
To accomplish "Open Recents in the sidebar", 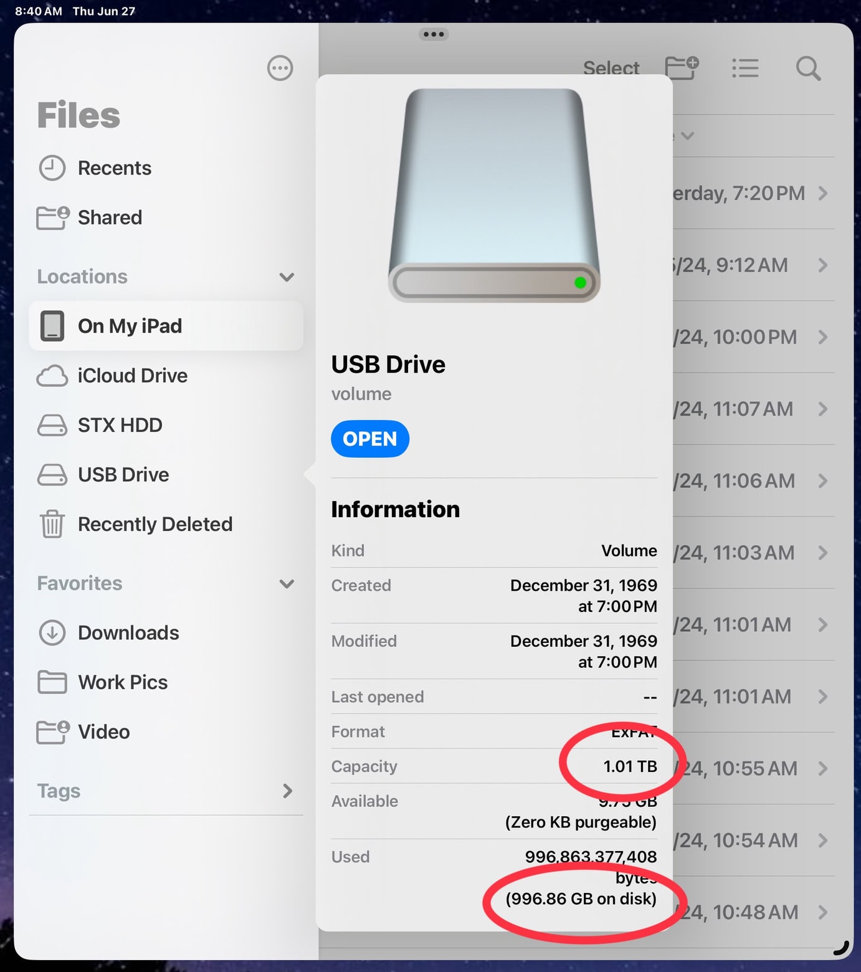I will tap(114, 168).
